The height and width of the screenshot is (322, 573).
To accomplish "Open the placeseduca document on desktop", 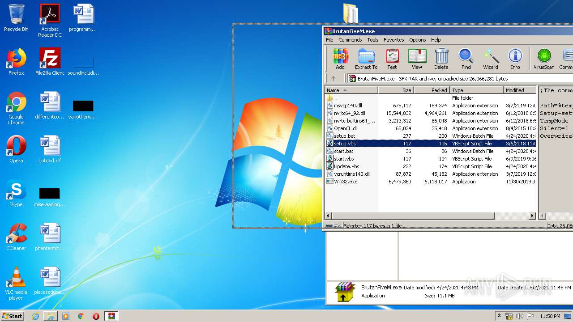I will (x=50, y=281).
